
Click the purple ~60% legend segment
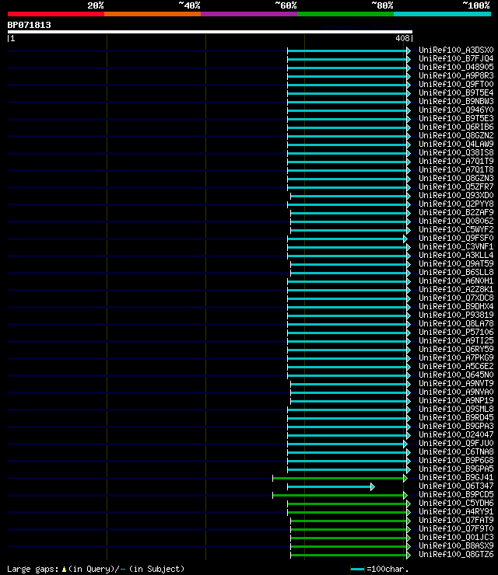tap(249, 14)
